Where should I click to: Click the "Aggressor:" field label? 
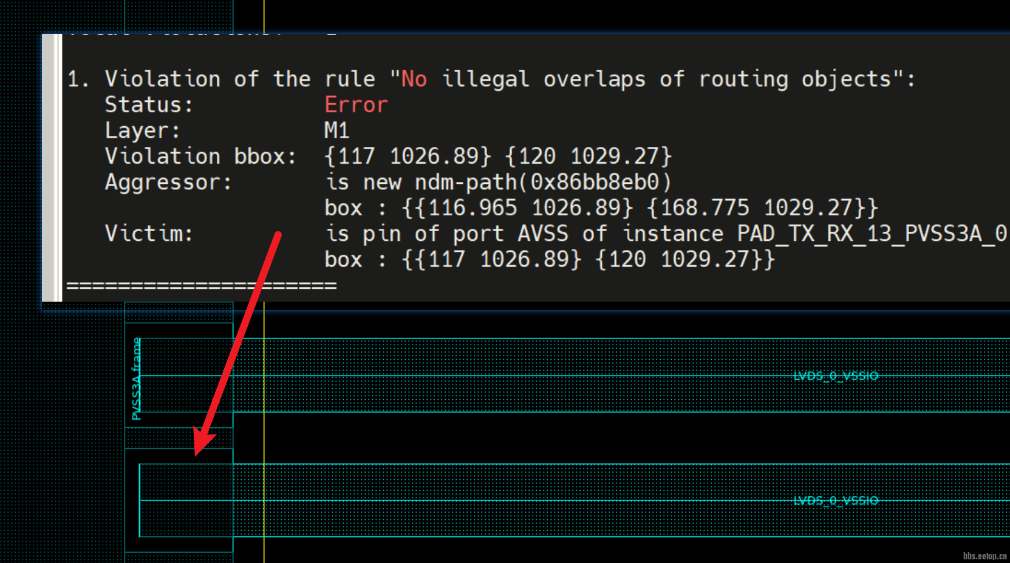[168, 182]
